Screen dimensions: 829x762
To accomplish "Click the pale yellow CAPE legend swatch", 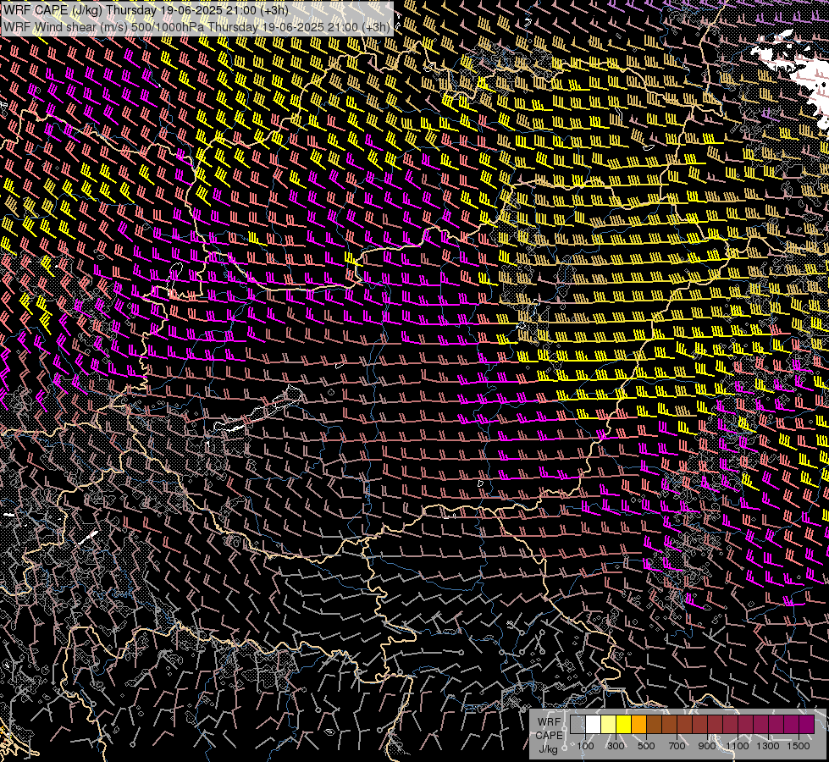I will (x=609, y=724).
